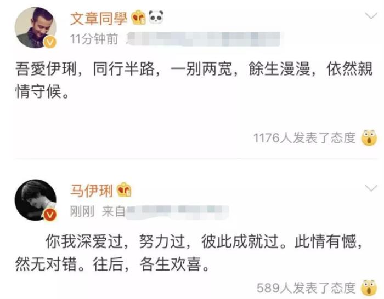Click the 马伊琍 username link
Viewport: 384px width, 299px height.
coord(92,191)
